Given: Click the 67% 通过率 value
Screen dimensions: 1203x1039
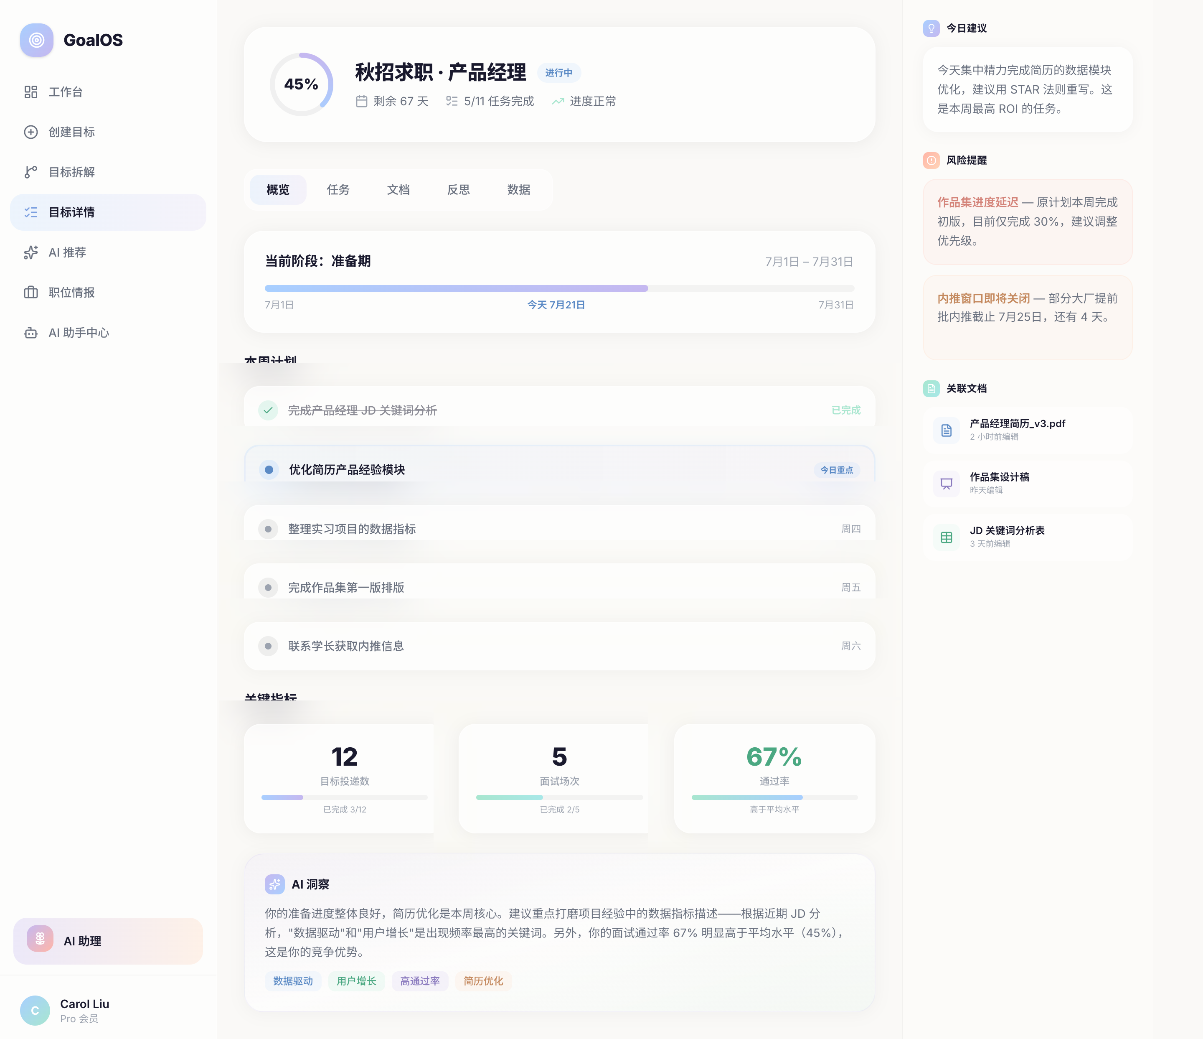Looking at the screenshot, I should [774, 757].
